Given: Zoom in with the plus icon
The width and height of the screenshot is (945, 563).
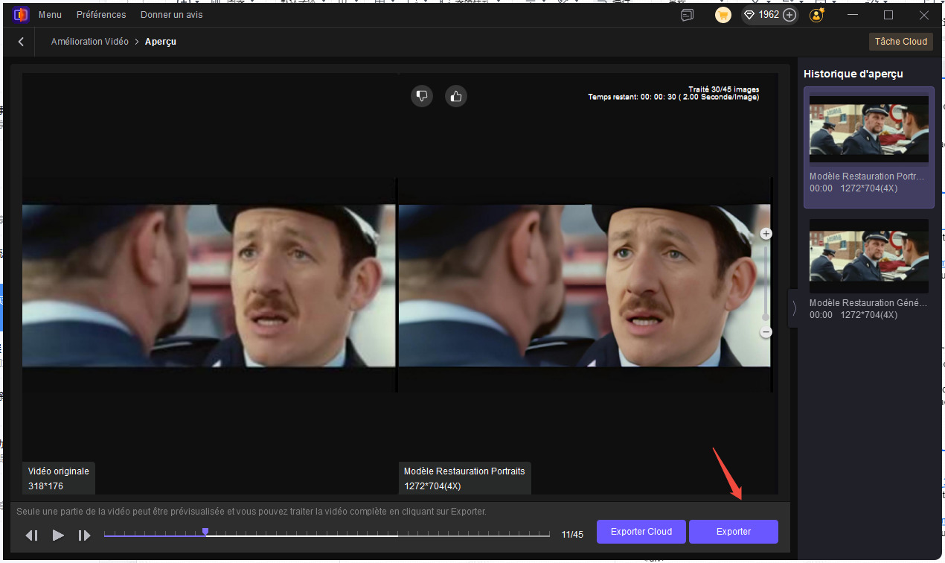Looking at the screenshot, I should point(766,234).
